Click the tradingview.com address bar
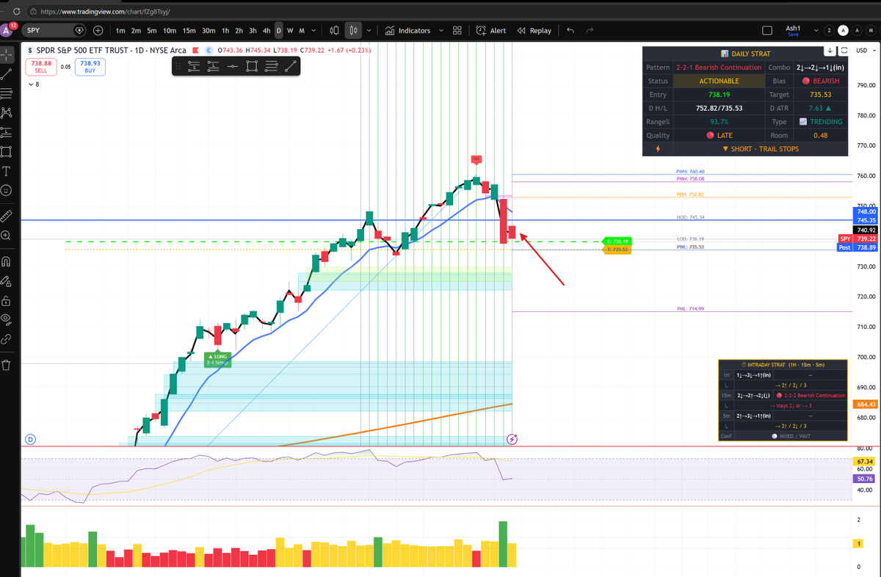Screen dimensions: 881x577 coord(106,11)
